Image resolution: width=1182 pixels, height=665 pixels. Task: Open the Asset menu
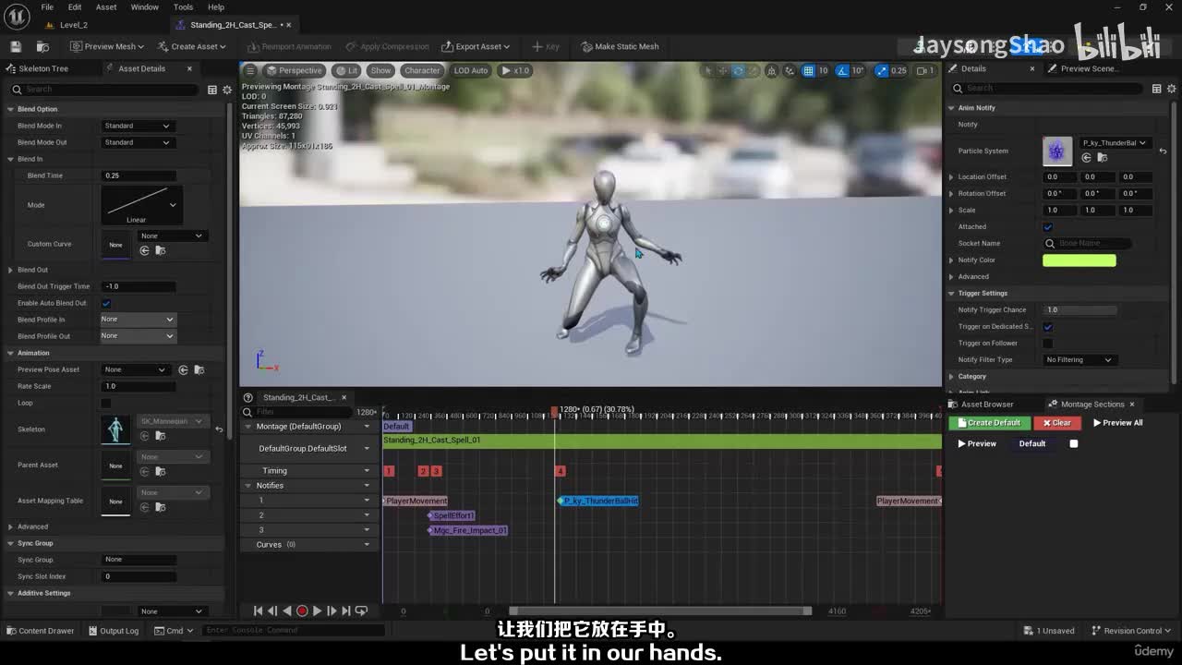(x=106, y=7)
